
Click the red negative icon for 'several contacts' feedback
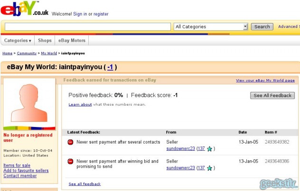pos(70,142)
